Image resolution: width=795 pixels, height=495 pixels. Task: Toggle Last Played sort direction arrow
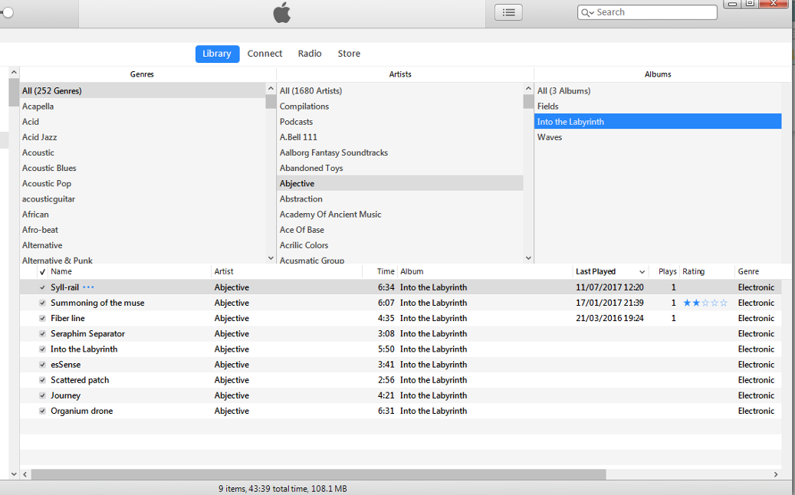tap(642, 272)
